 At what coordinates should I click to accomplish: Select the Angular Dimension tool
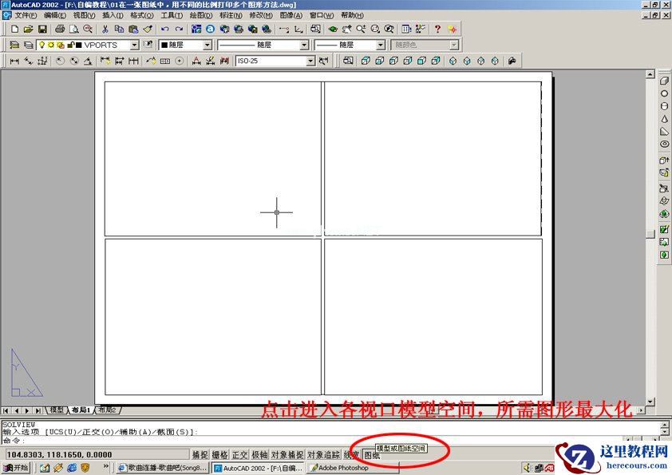[x=88, y=61]
